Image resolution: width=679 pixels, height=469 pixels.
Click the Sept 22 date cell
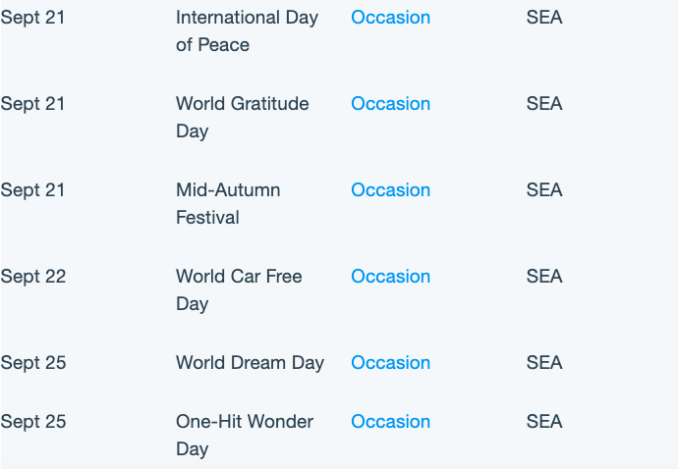coord(32,277)
